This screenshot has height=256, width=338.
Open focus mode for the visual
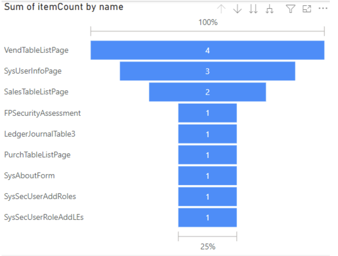tap(307, 9)
